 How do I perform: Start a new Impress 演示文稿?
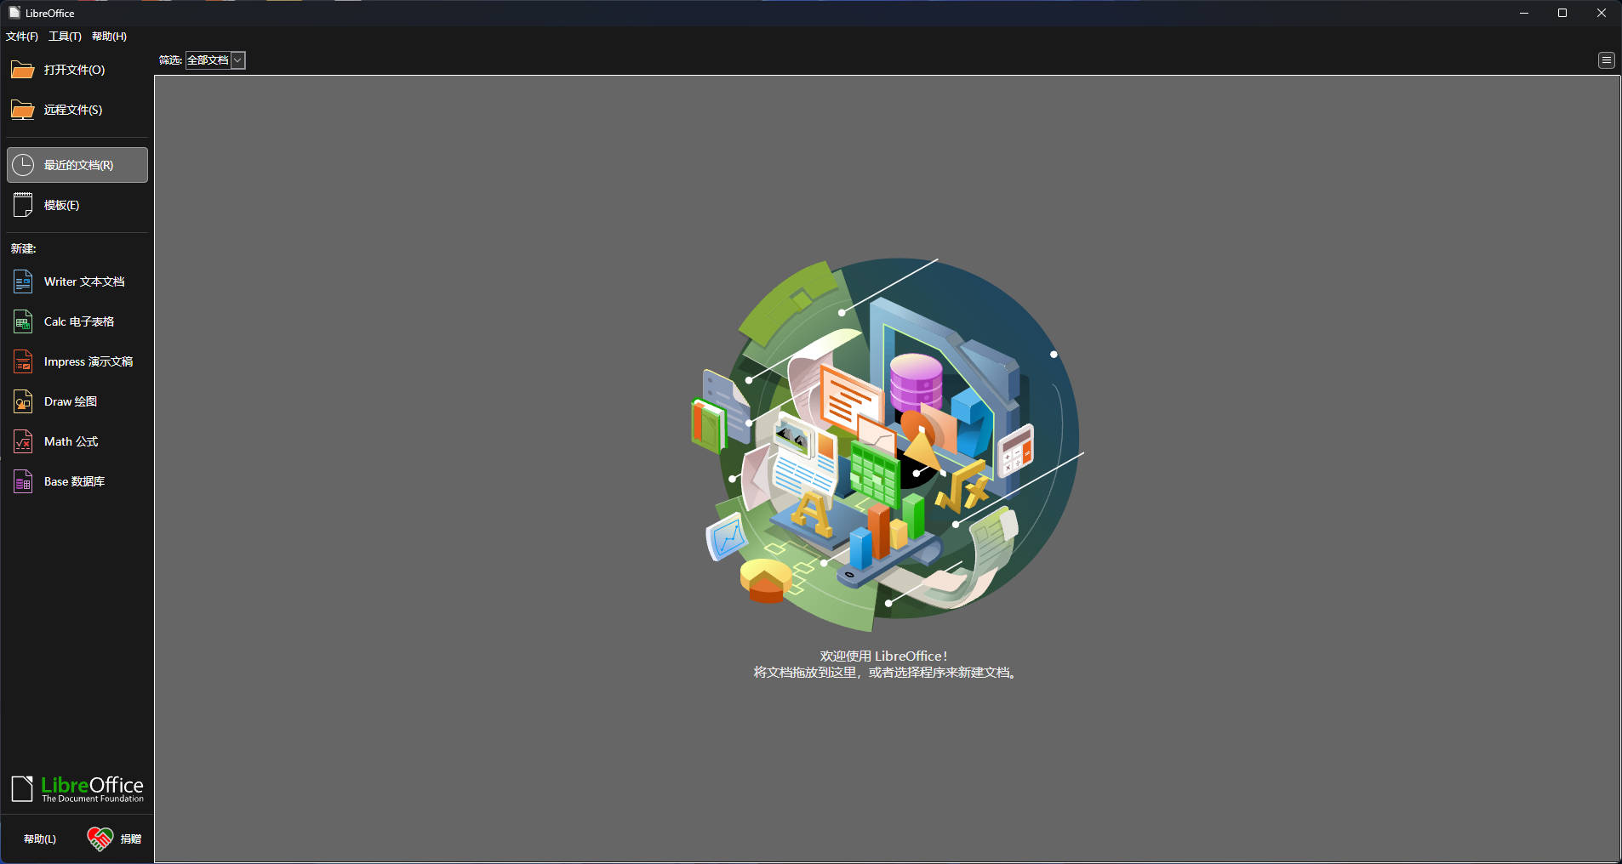[77, 361]
